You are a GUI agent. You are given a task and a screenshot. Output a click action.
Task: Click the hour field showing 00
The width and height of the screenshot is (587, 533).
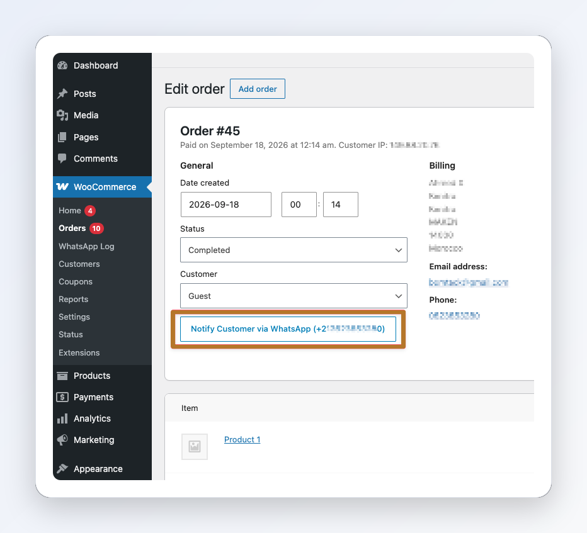click(299, 205)
